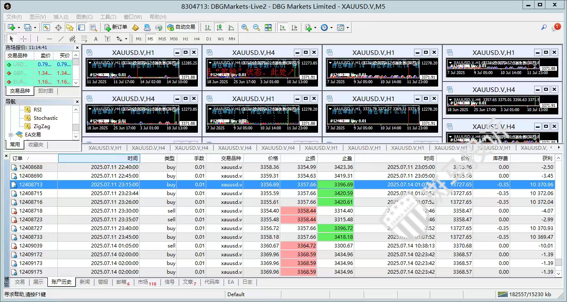The width and height of the screenshot is (567, 302).
Task: Sort by the 获利 column header
Action: pos(533,158)
